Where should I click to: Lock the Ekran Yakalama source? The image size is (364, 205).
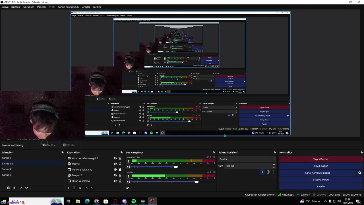click(120, 181)
